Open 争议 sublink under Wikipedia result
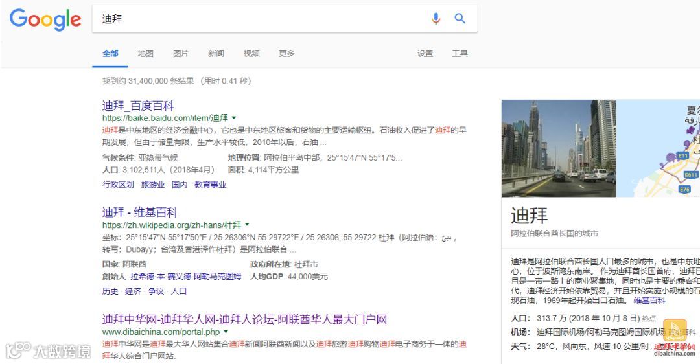This screenshot has width=700, height=364. 156,291
